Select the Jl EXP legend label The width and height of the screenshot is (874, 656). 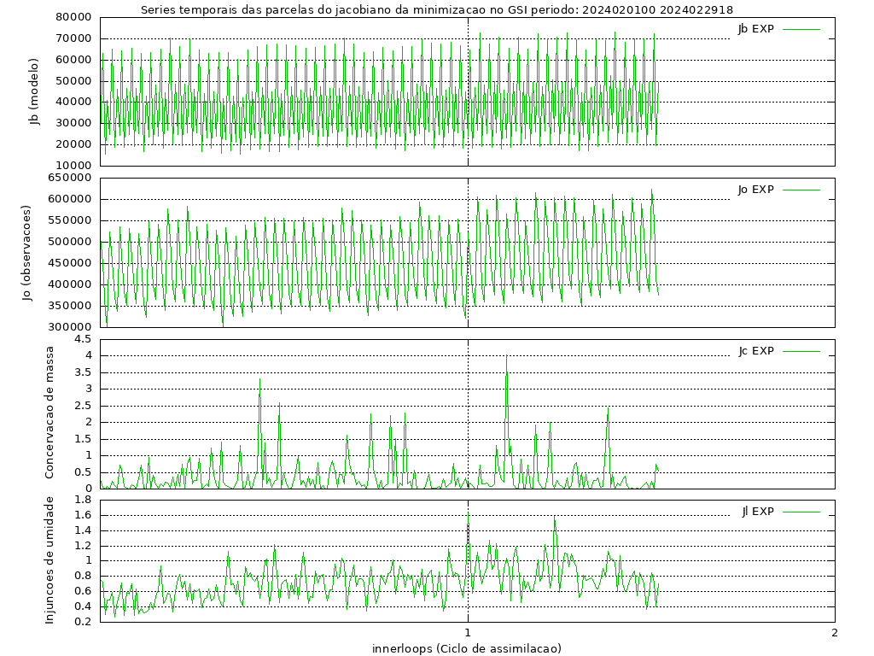click(757, 512)
